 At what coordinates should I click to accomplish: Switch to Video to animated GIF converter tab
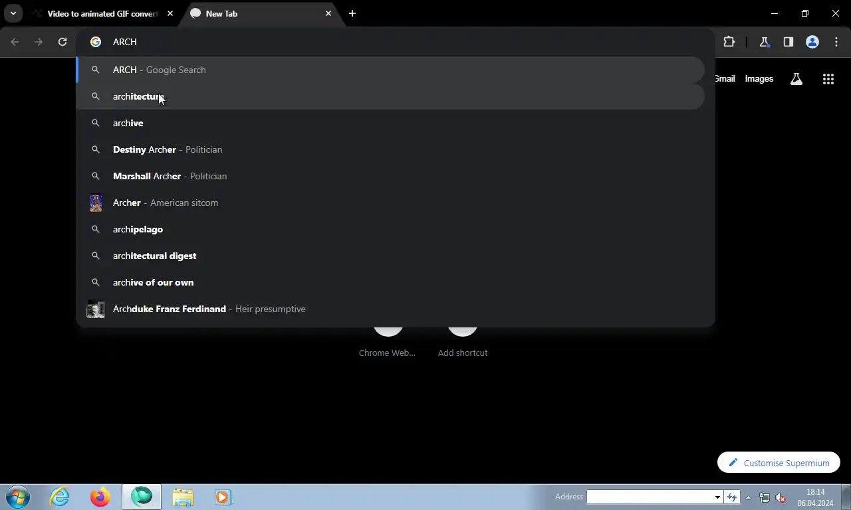pos(102,13)
